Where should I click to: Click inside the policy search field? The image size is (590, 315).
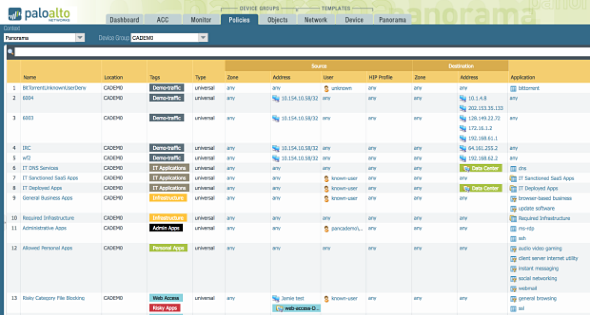[300, 52]
